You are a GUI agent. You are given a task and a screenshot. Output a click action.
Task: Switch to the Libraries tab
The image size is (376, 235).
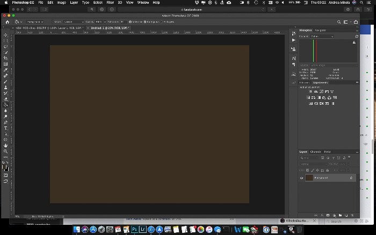(x=305, y=83)
